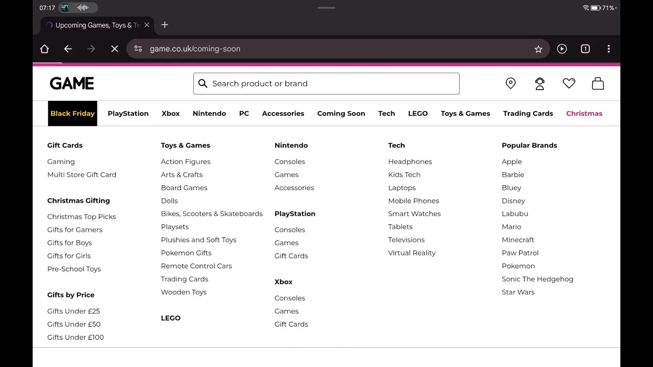Image resolution: width=653 pixels, height=367 pixels.
Task: Open the shopping basket icon
Action: pyautogui.click(x=598, y=83)
